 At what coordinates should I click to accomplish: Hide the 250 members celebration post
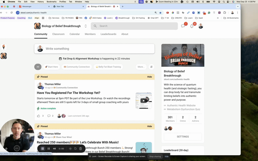coord(149,126)
